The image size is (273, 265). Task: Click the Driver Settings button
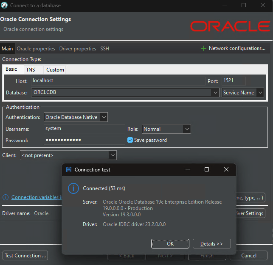[x=250, y=213]
